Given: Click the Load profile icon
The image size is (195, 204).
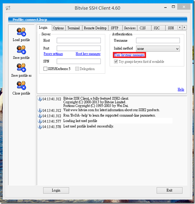Looking at the screenshot, I should 21,32.
